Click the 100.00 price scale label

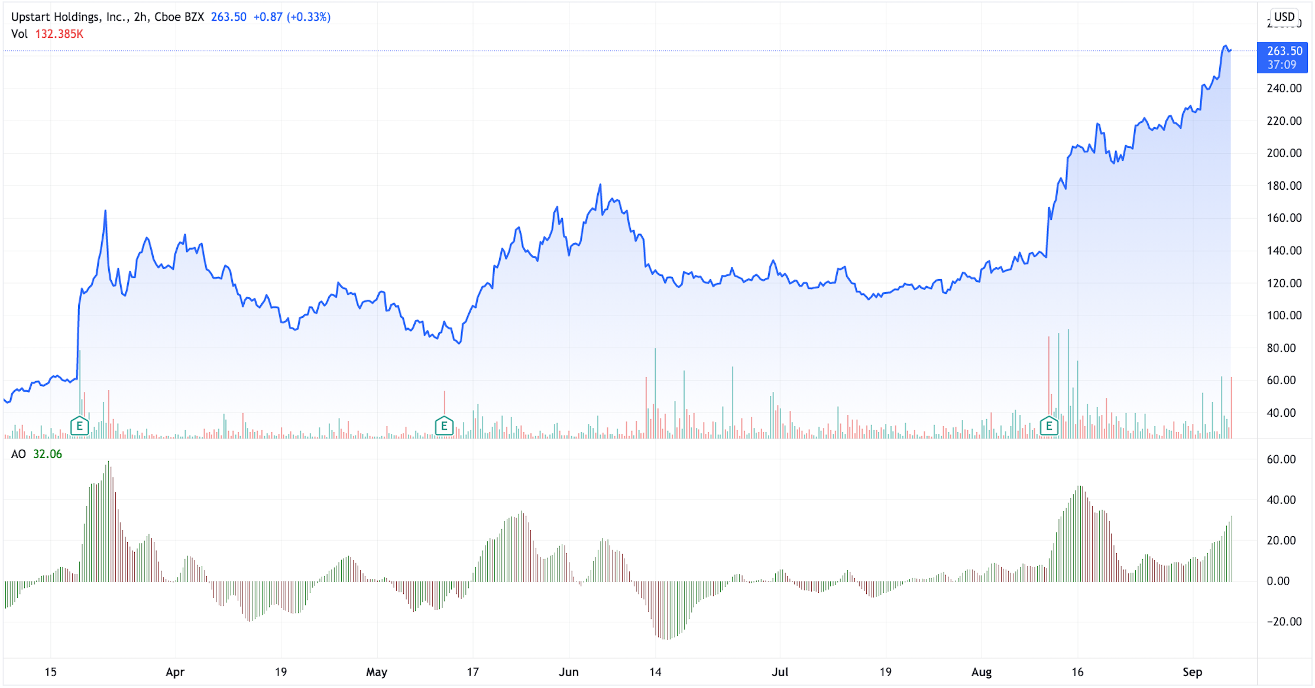[x=1284, y=316]
